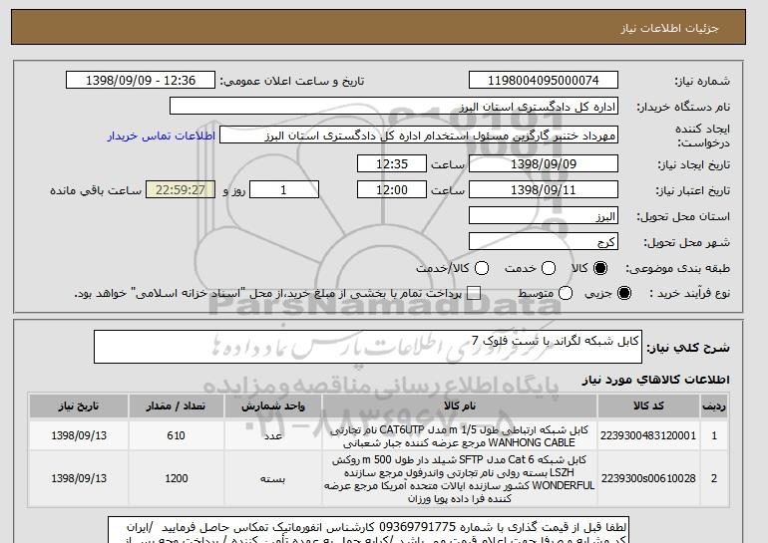768x543 pixels.
Task: Click quantity 1200 in row 2
Action: [176, 478]
